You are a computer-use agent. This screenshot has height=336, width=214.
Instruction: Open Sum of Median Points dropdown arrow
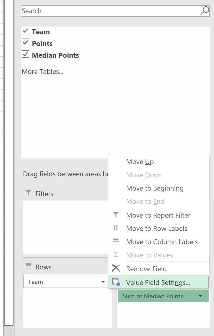(200, 296)
